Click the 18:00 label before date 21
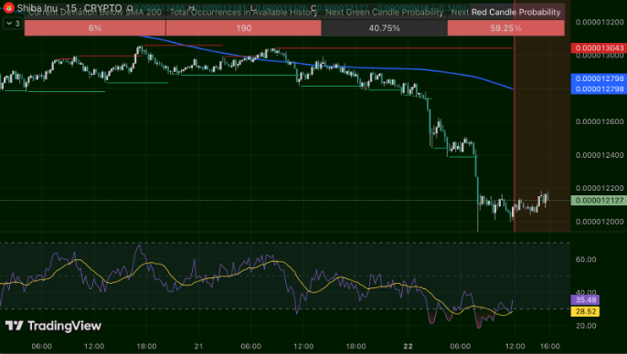Viewport: 627px width, 354px height. (146, 346)
